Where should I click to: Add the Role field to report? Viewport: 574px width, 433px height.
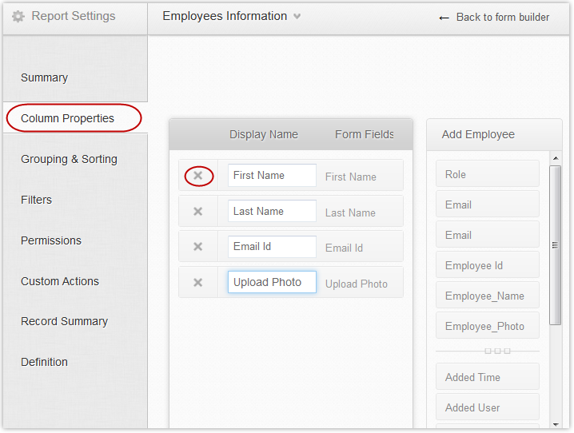point(487,174)
